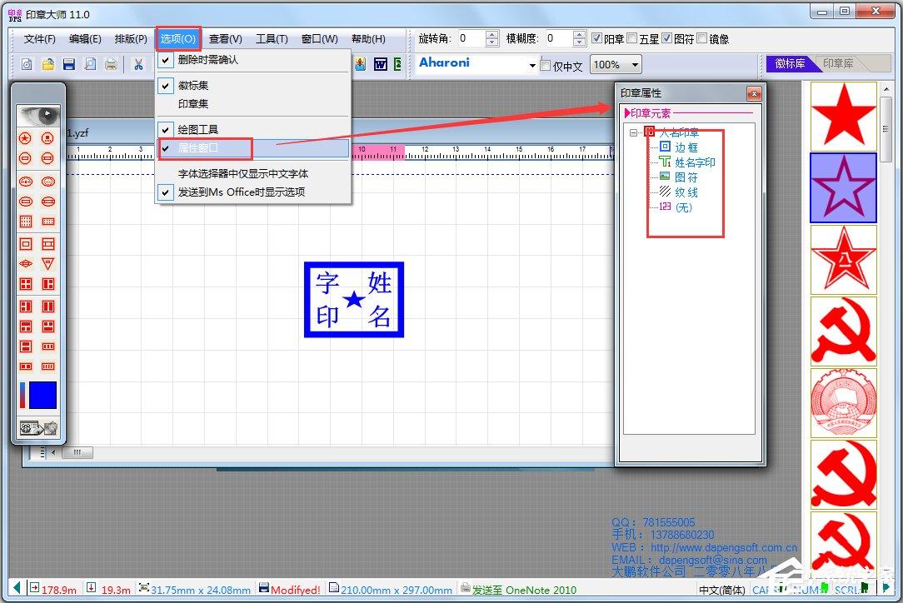
Task: Open a file with the folder icon
Action: (x=47, y=64)
